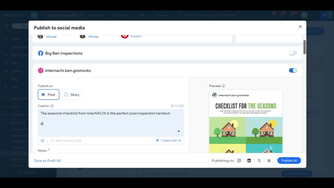Click inside the Caption text area

(111, 122)
